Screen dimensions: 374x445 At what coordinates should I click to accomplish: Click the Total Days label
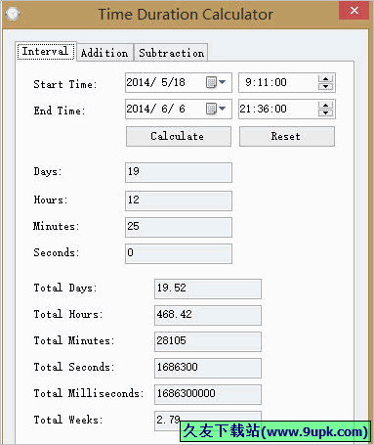[x=65, y=288]
